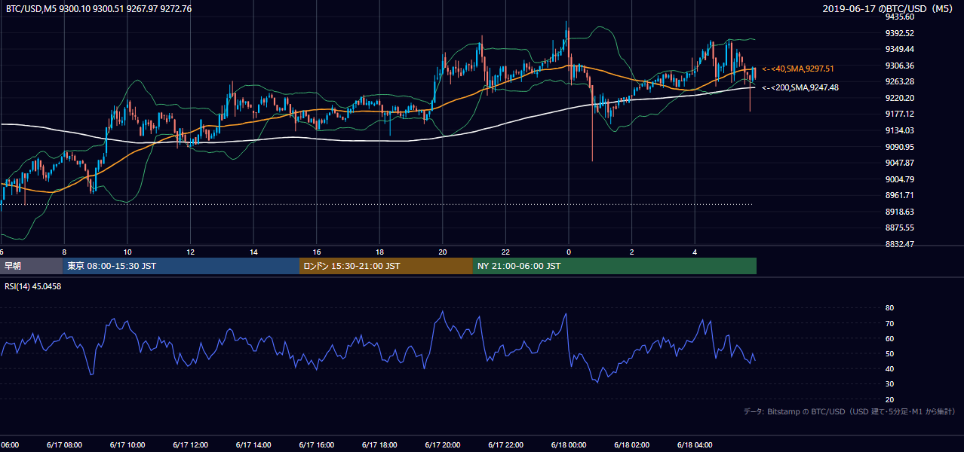Click the 6/17 20:00 time label

point(442,444)
